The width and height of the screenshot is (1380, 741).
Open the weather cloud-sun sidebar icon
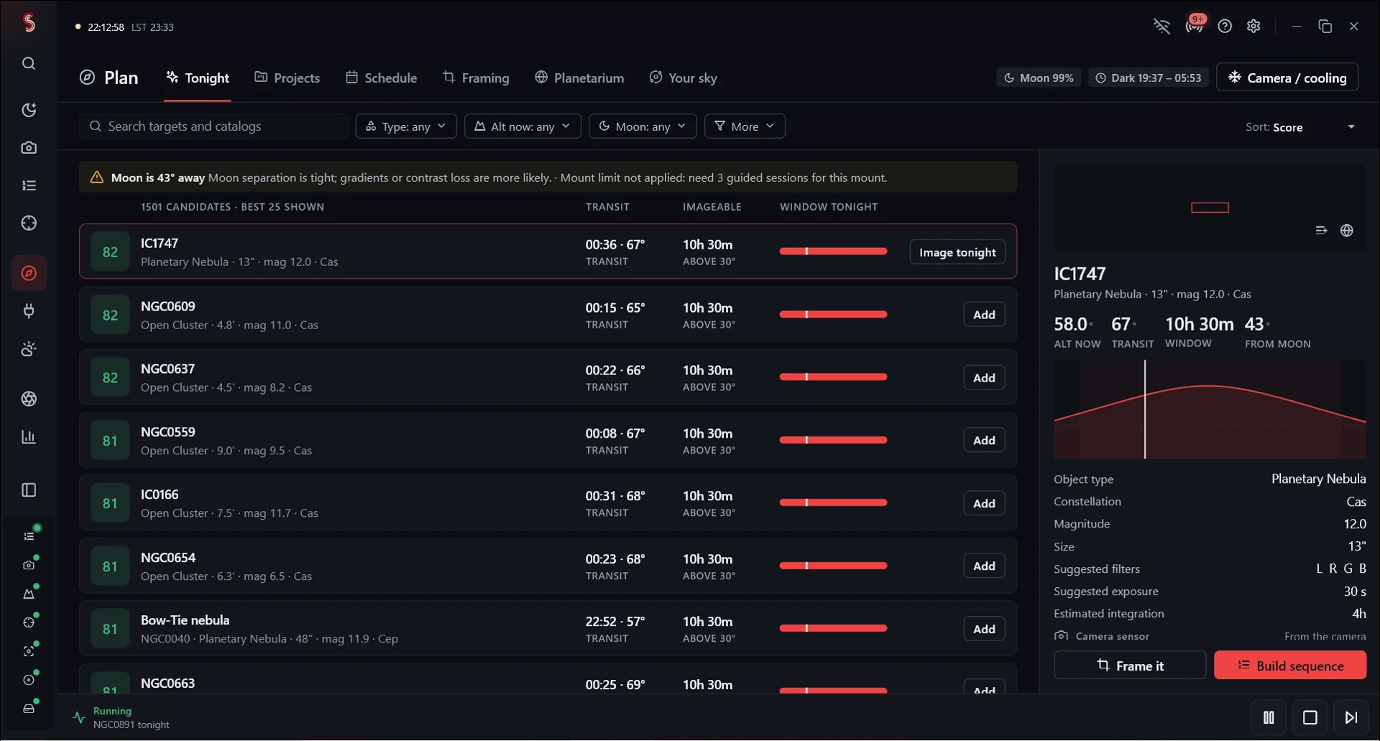pyautogui.click(x=29, y=349)
